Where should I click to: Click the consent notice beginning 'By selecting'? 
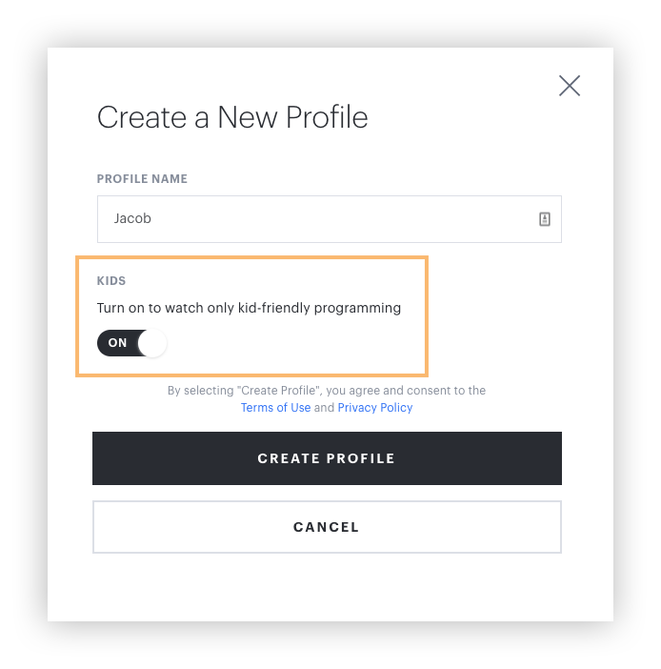pos(327,391)
